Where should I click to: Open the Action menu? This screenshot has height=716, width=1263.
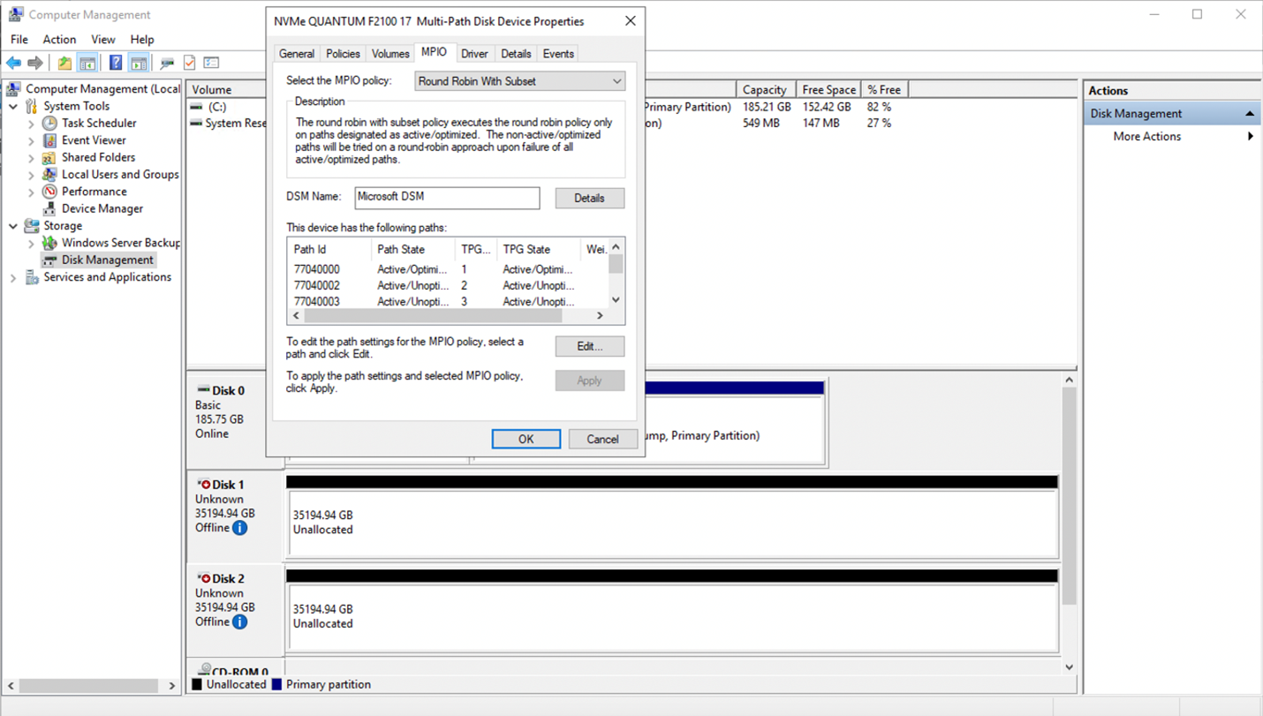point(59,39)
